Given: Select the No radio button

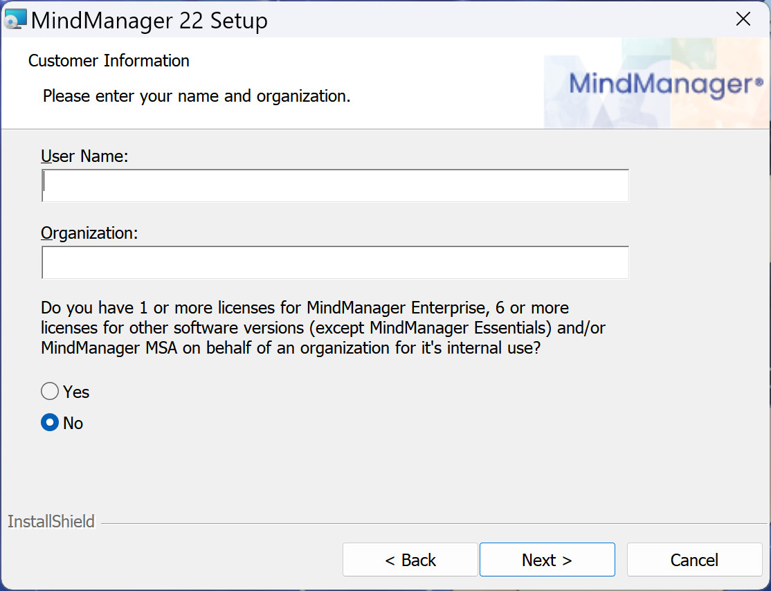Looking at the screenshot, I should 50,422.
